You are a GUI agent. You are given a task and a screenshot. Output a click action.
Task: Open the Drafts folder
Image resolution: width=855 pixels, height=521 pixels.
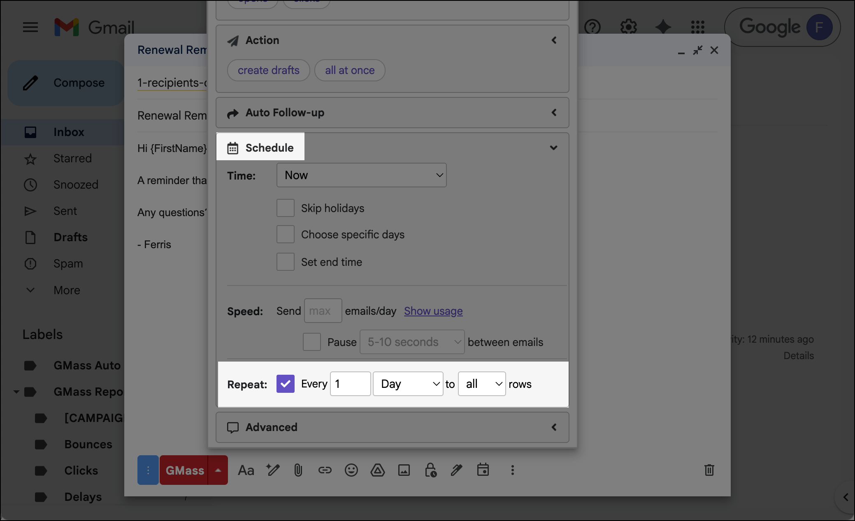coord(70,237)
